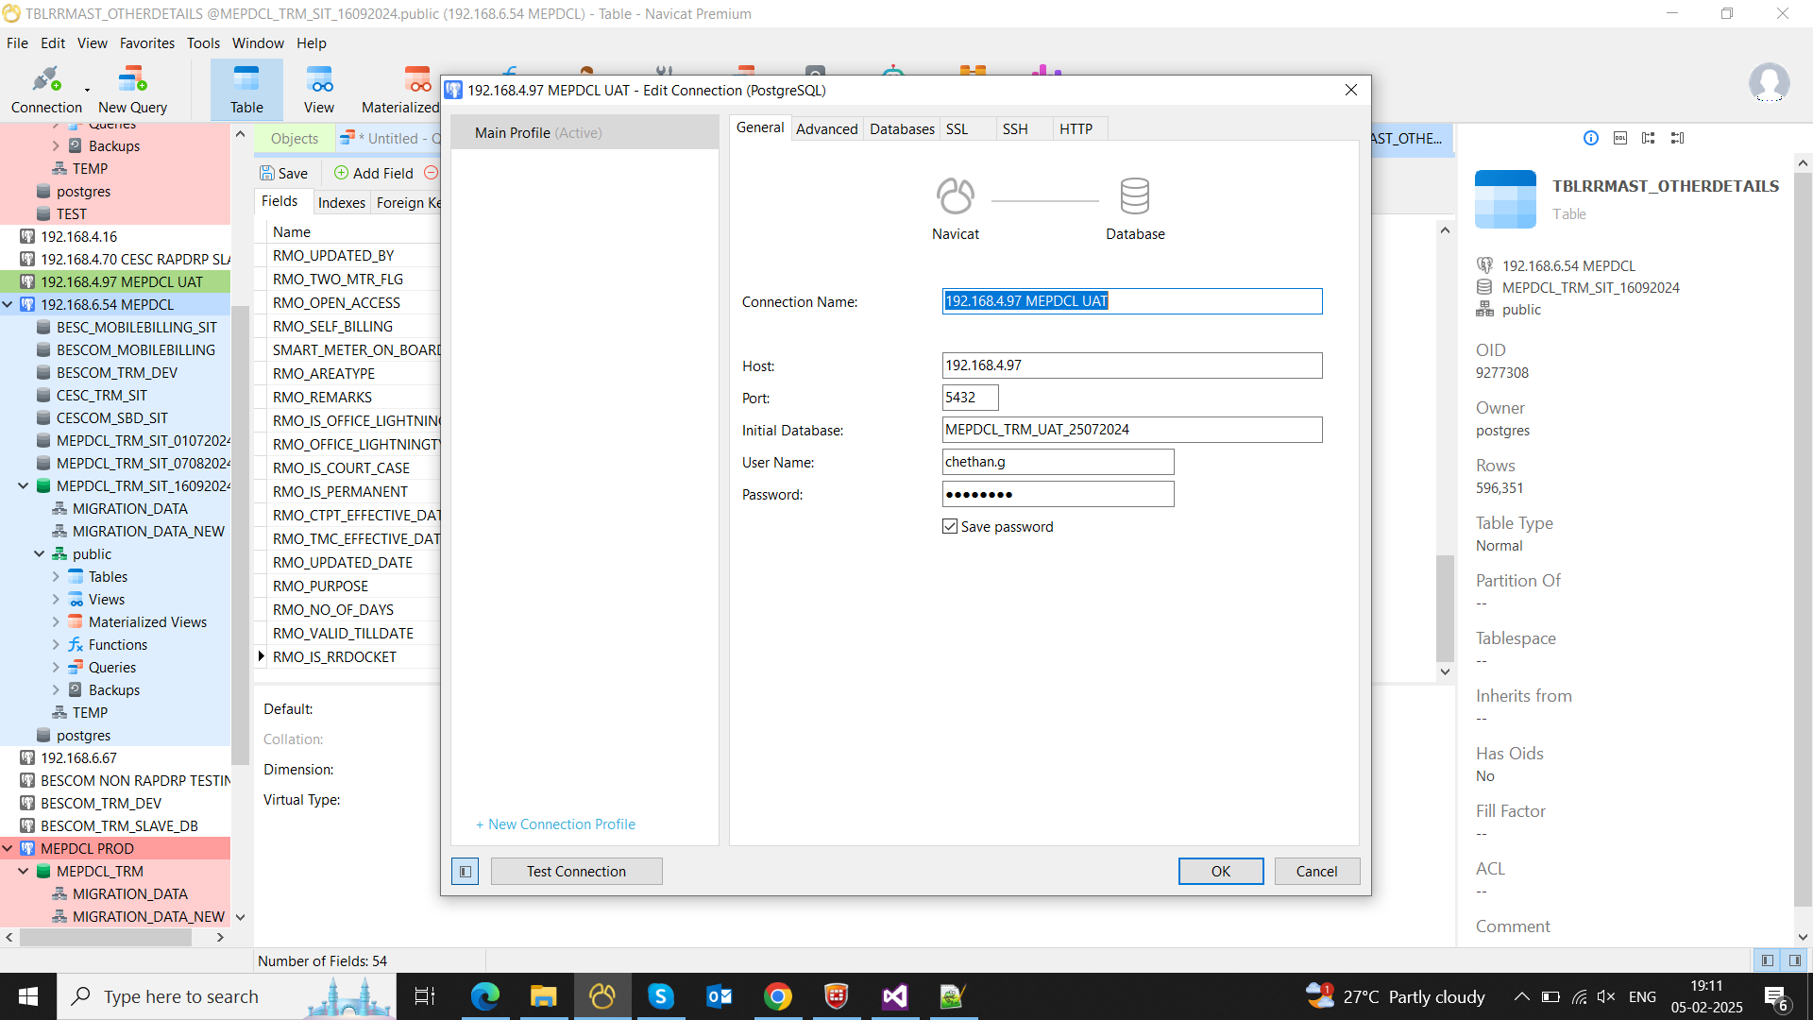Click OK in Edit Connection dialog
The image size is (1813, 1020).
[x=1221, y=872]
